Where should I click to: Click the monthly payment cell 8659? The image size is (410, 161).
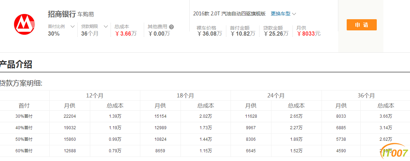pyautogui.click(x=160, y=151)
